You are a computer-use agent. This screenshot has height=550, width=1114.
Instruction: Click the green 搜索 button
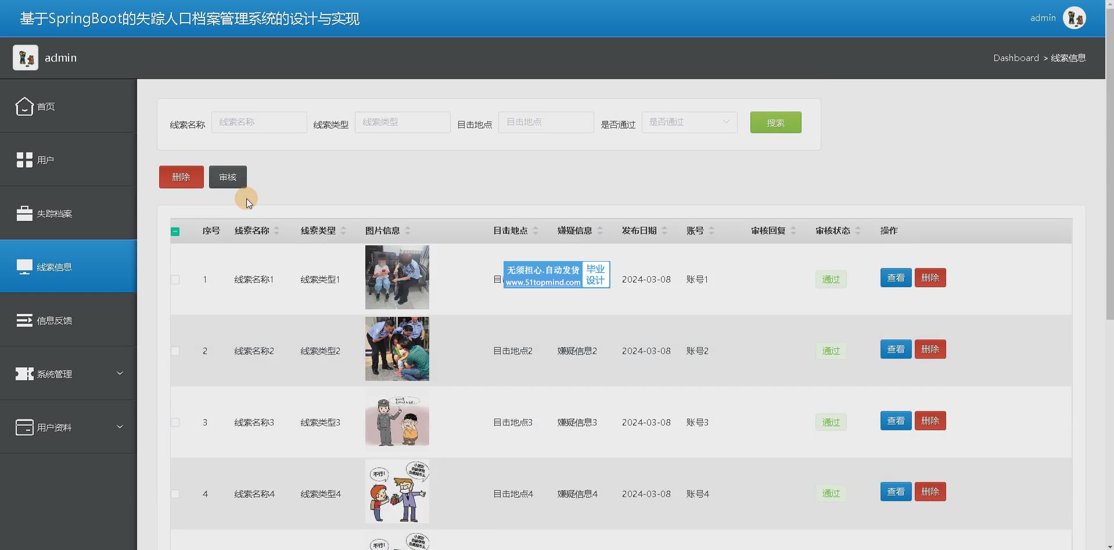point(775,122)
